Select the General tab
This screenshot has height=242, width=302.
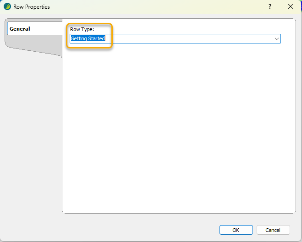point(20,29)
